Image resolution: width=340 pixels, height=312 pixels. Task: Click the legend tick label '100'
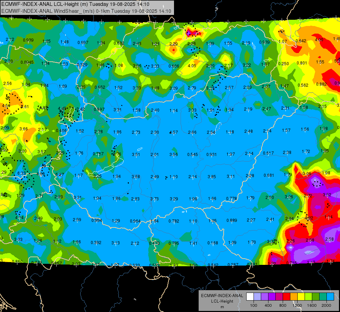254,305
